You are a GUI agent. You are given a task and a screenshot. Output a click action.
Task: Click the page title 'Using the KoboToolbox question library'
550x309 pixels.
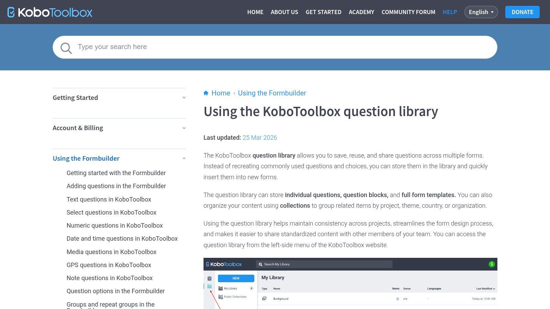coord(321,112)
